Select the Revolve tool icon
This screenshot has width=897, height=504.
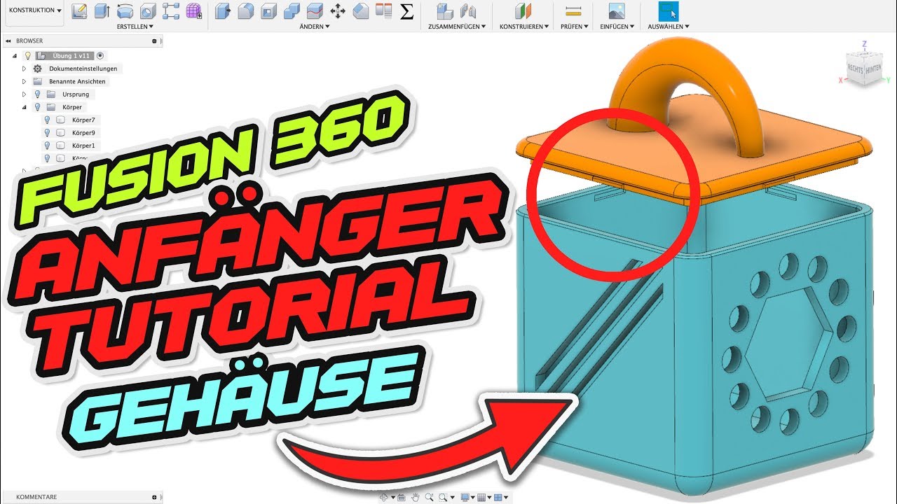(125, 10)
